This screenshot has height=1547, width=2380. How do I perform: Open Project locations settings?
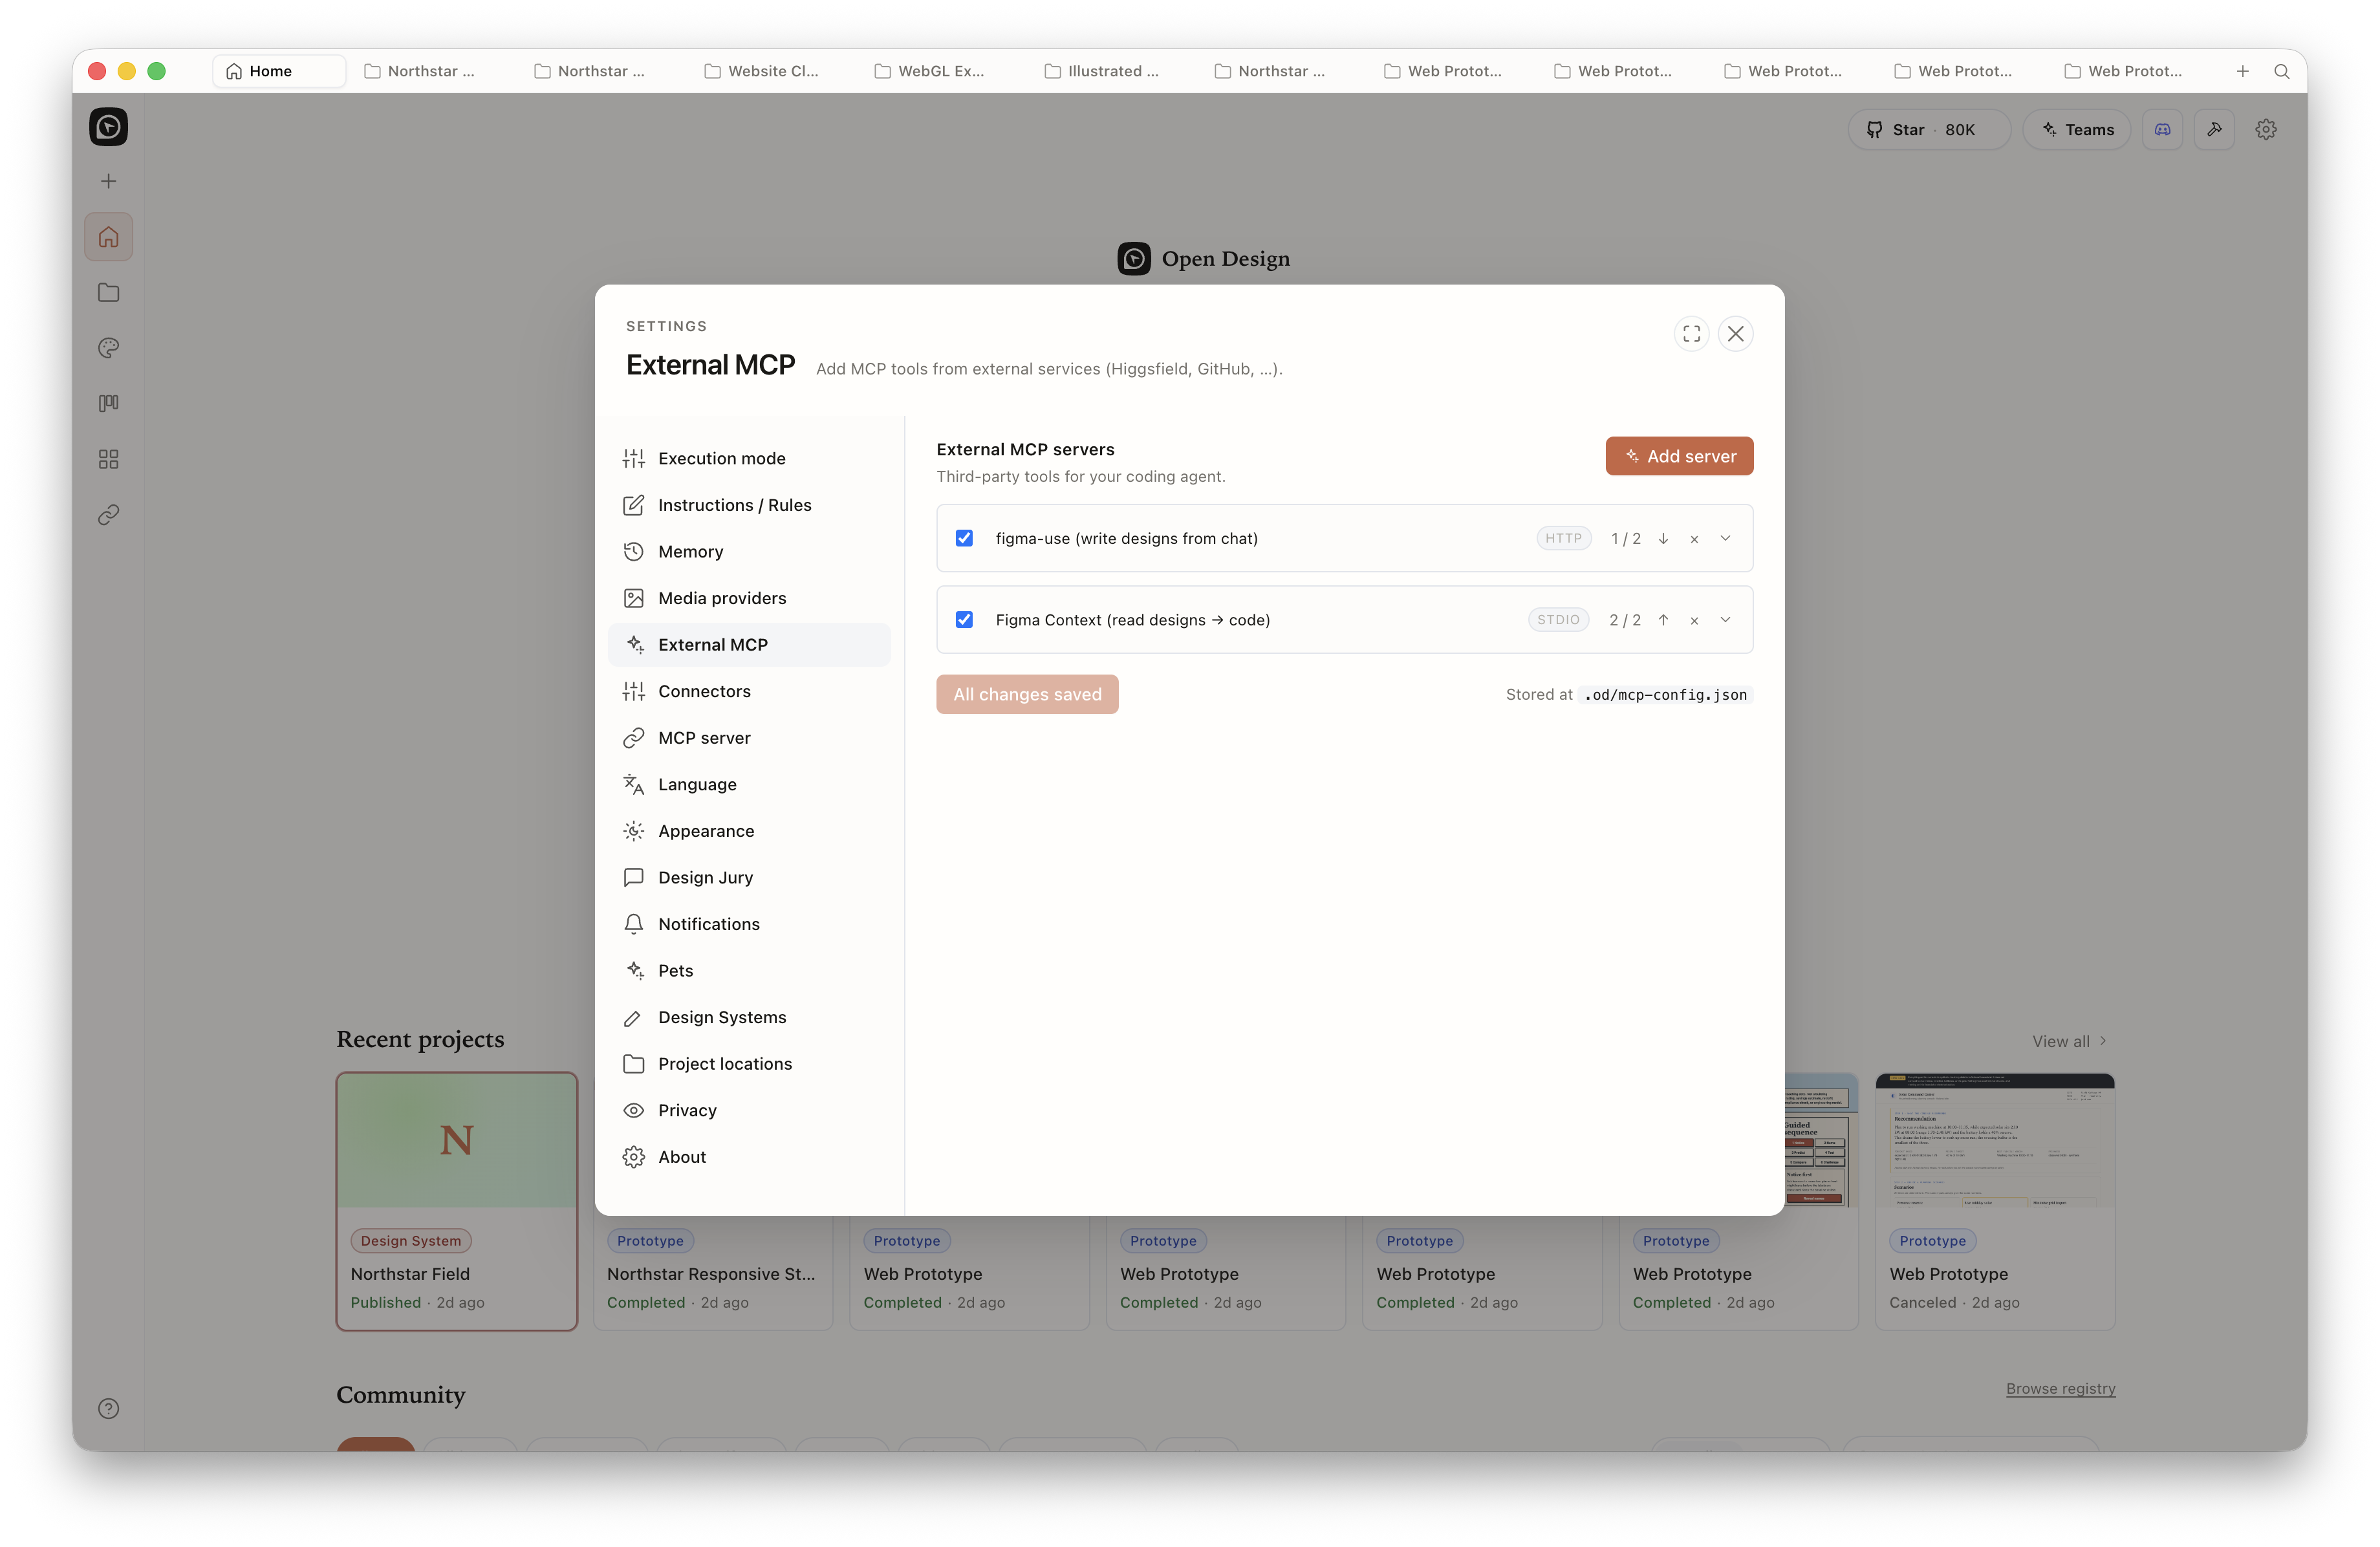pos(749,1064)
